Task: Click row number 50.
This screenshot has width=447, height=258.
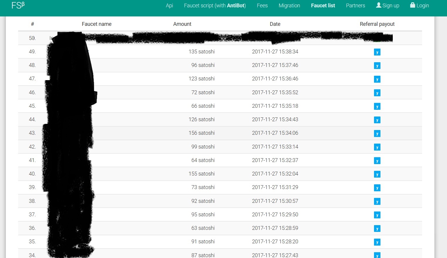Action: click(32, 38)
